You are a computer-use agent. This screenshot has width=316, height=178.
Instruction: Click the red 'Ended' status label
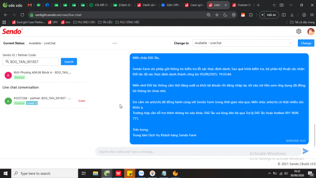pos(81,101)
